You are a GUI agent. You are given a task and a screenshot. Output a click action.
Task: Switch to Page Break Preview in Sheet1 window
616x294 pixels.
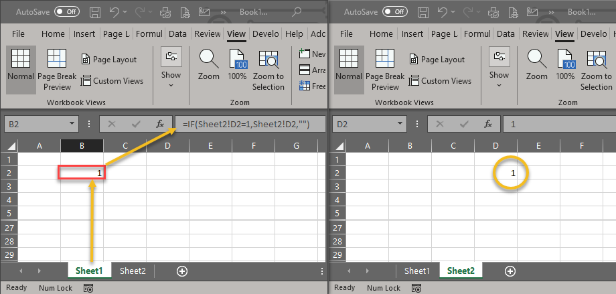coord(57,70)
